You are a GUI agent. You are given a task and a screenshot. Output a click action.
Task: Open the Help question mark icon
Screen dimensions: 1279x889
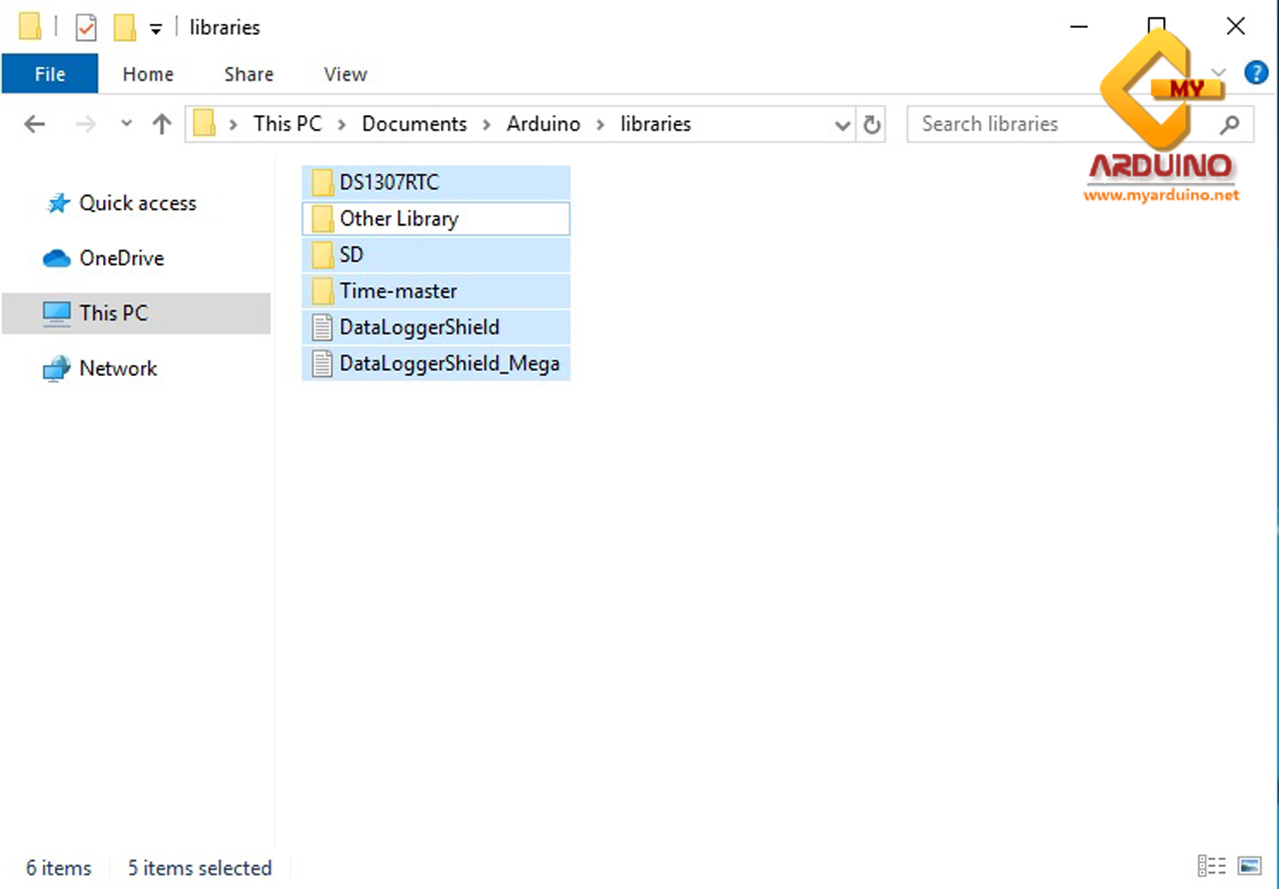pyautogui.click(x=1255, y=73)
